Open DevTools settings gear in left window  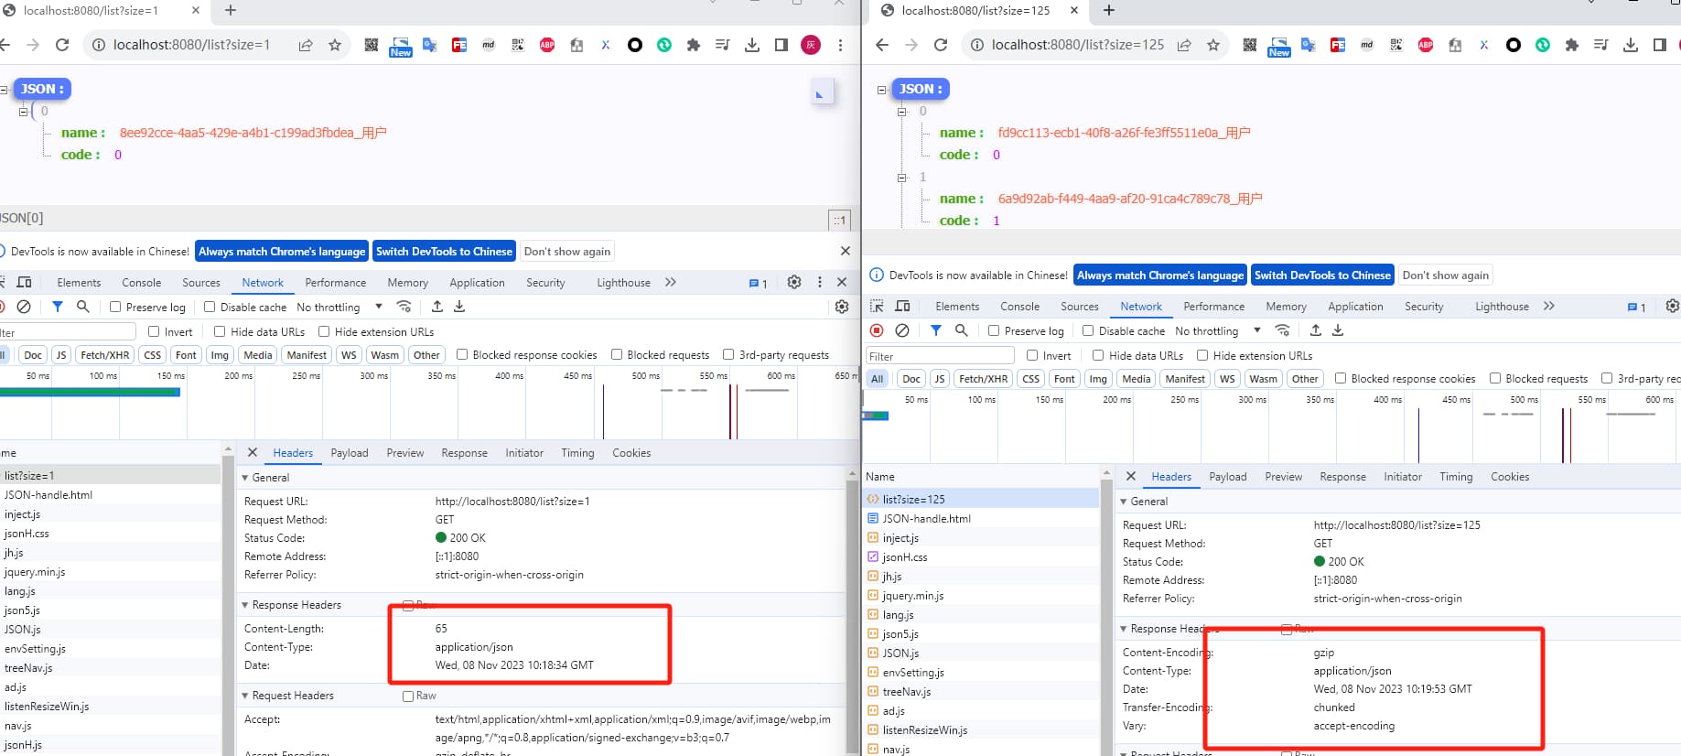click(794, 283)
